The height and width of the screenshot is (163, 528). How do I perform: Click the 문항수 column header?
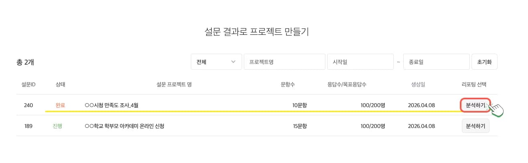tap(288, 85)
